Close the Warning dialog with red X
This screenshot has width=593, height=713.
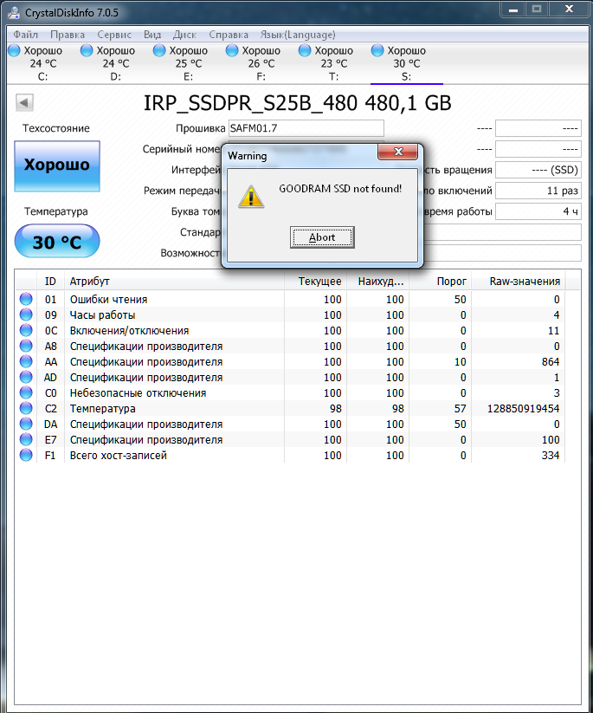[x=397, y=152]
